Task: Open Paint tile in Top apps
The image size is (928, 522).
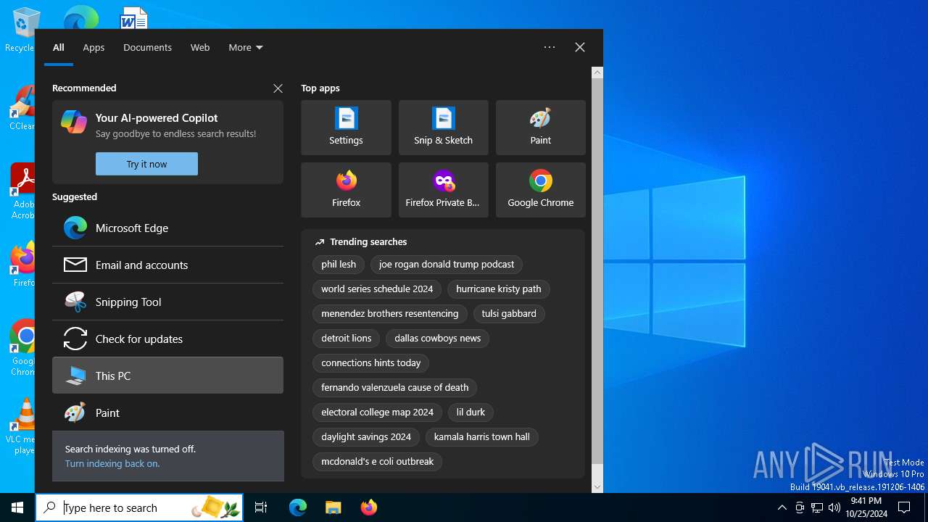Action: [540, 128]
